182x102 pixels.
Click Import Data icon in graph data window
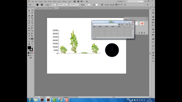(x=119, y=24)
